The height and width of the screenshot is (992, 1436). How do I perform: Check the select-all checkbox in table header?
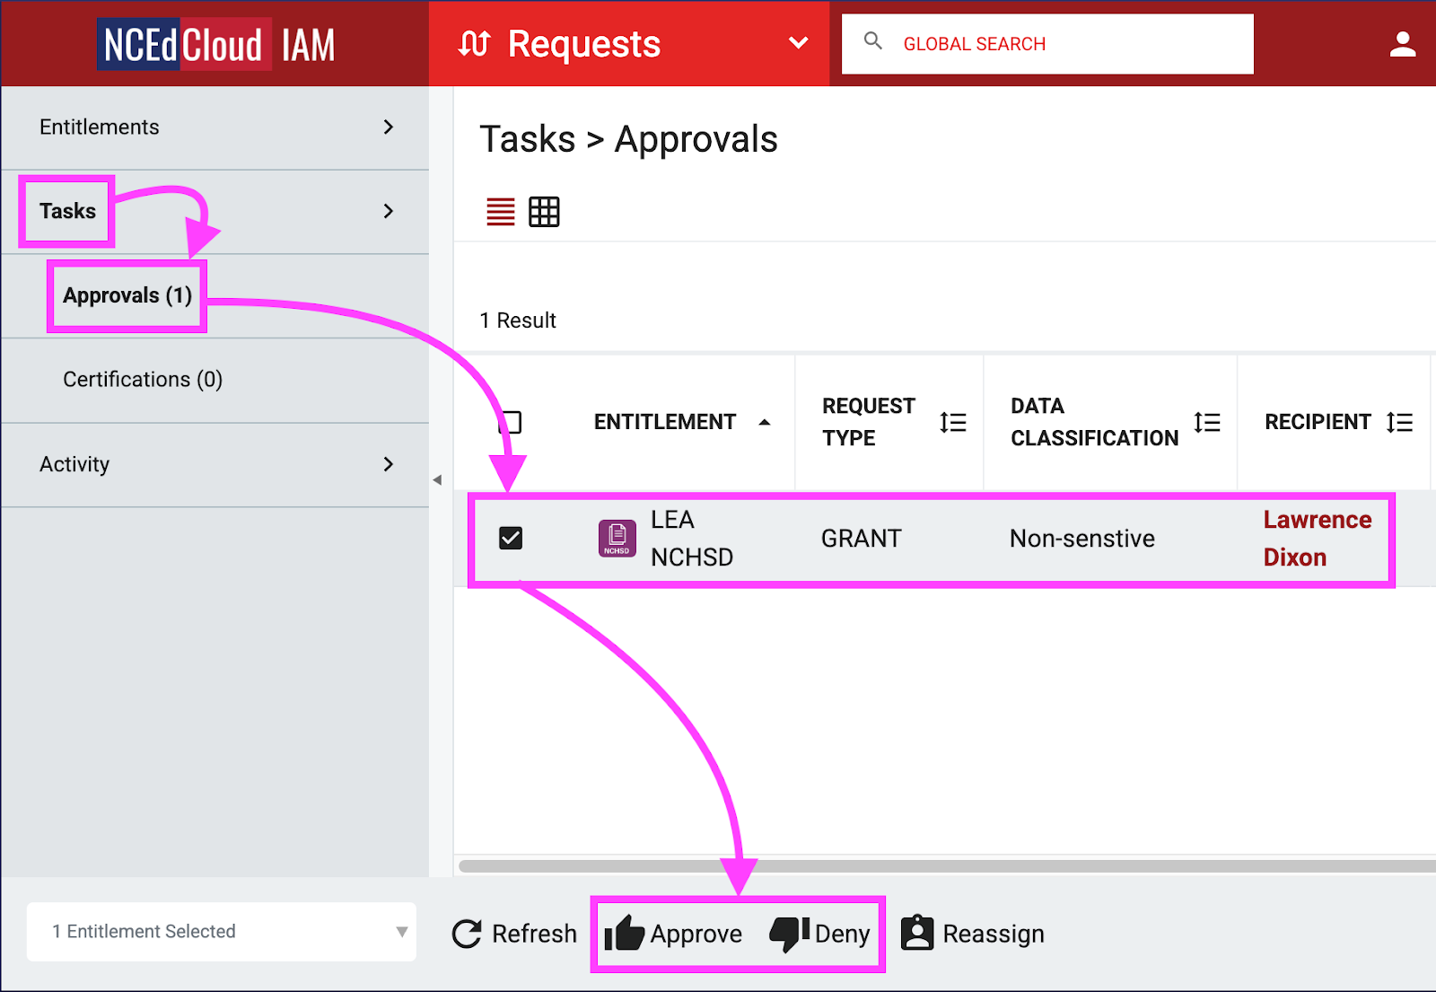(511, 422)
